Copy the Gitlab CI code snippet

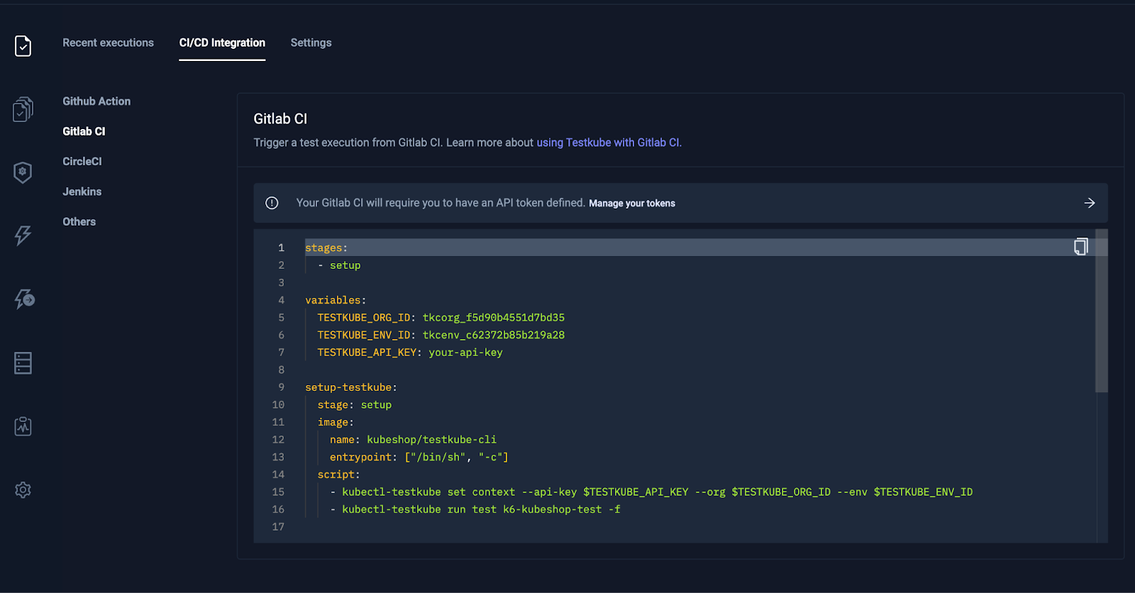[x=1080, y=247]
